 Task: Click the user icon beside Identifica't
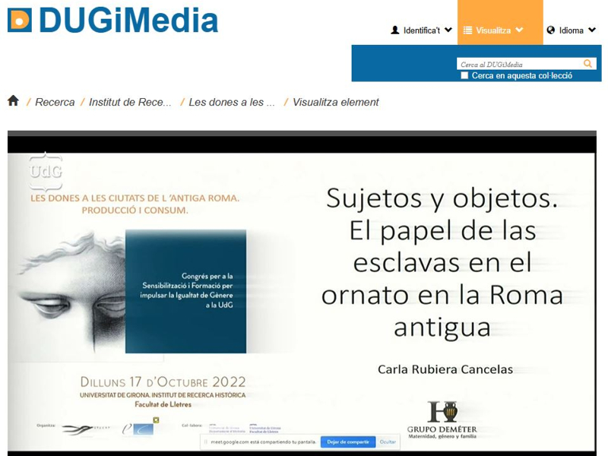394,30
